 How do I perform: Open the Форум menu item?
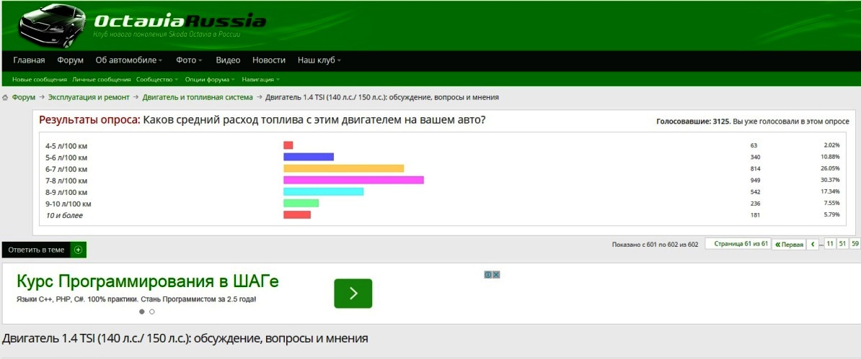click(x=70, y=60)
